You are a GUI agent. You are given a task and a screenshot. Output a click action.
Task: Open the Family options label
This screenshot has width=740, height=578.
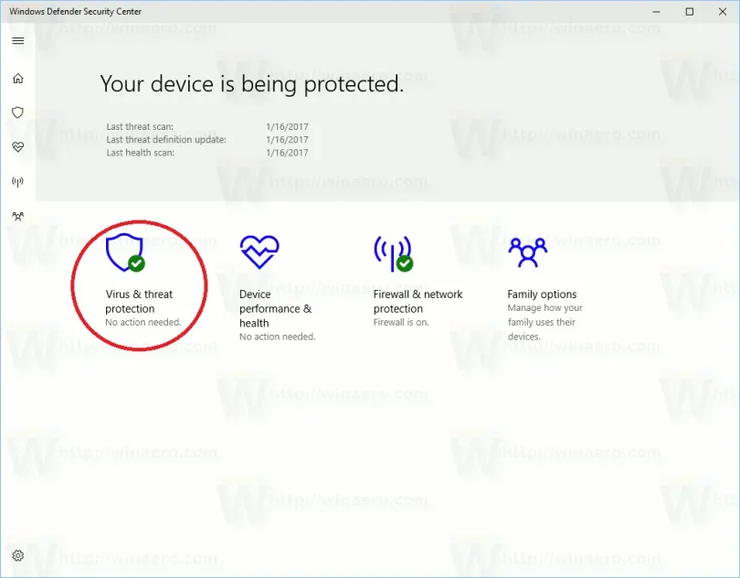(542, 294)
